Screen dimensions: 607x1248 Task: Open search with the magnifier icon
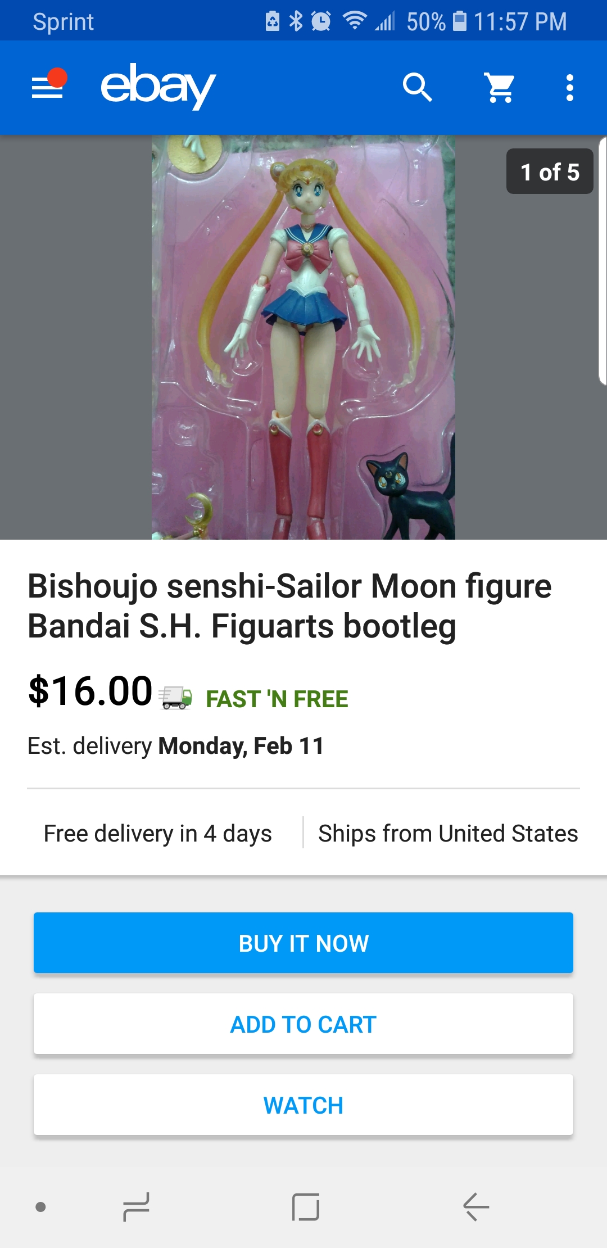(x=417, y=87)
